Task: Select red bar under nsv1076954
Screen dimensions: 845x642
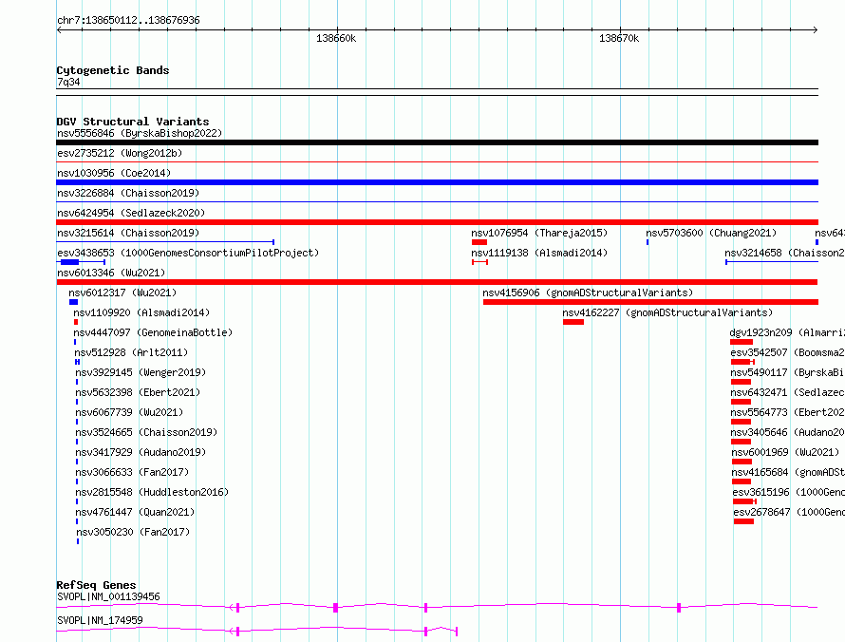Action: pos(479,242)
